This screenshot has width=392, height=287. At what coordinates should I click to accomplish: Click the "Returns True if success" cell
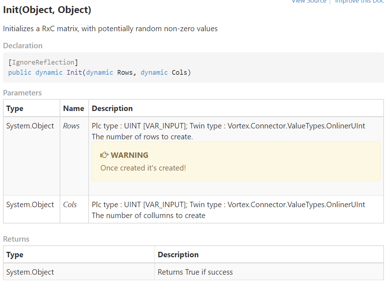pos(195,272)
